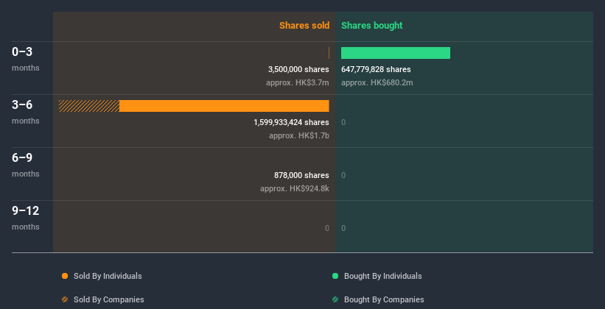Click the 0–3 months row label
Image resolution: width=605 pixels, height=309 pixels.
(x=26, y=59)
